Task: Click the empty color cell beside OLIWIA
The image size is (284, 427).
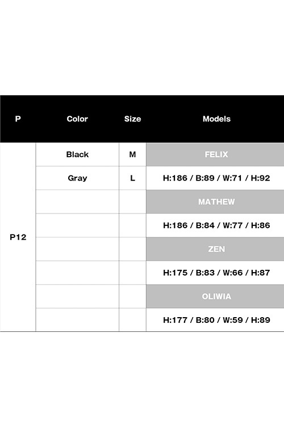Action: [77, 296]
